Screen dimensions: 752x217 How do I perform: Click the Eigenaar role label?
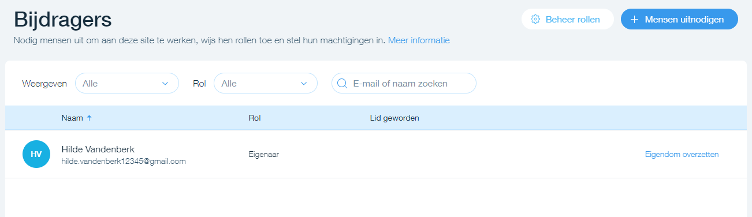pos(263,154)
